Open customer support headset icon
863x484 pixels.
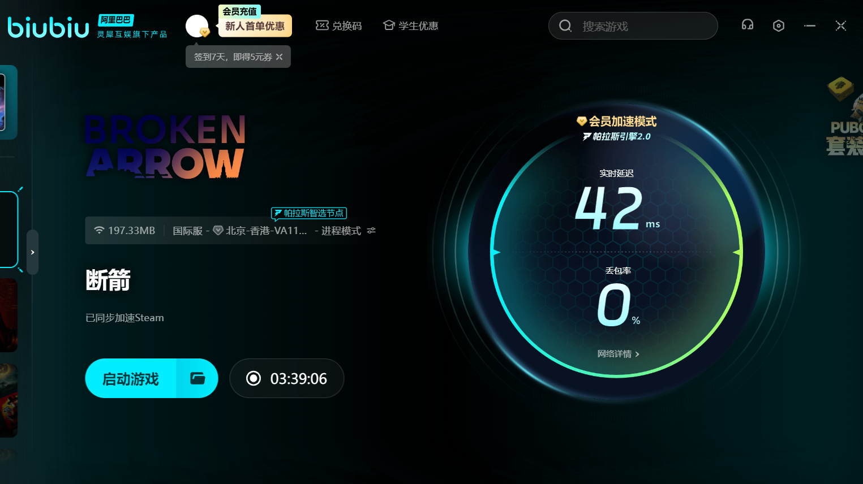747,25
